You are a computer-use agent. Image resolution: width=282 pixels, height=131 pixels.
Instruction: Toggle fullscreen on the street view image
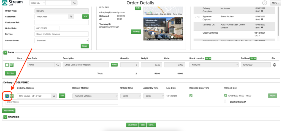(x=178, y=22)
